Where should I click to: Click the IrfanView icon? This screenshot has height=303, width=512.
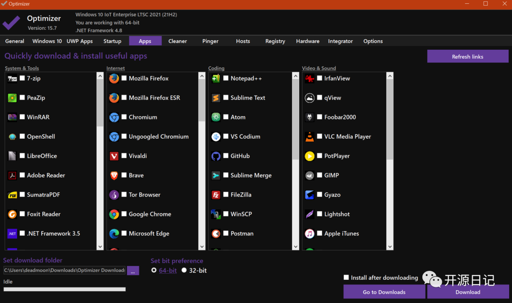[310, 78]
